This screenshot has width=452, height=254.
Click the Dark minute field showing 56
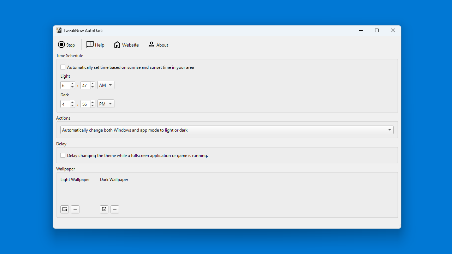coord(85,104)
